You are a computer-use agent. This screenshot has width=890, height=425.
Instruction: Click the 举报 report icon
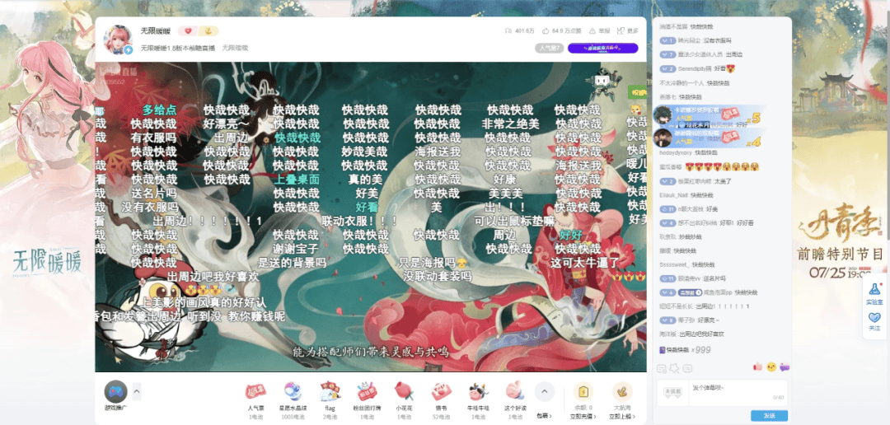[x=593, y=30]
